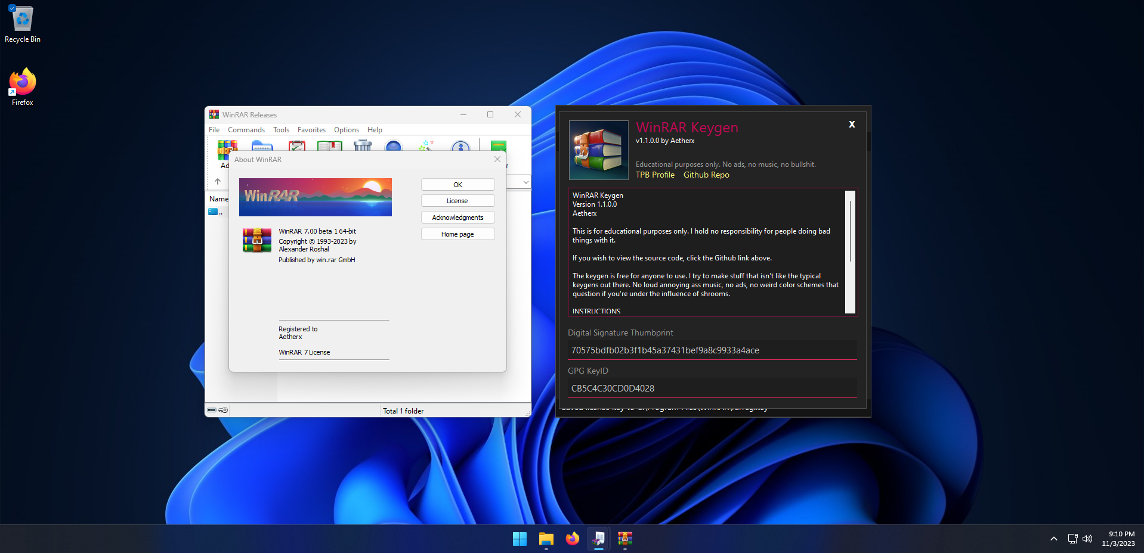Click the key icon in WinRAR status bar
Screen dimensions: 1144x553
(x=223, y=410)
